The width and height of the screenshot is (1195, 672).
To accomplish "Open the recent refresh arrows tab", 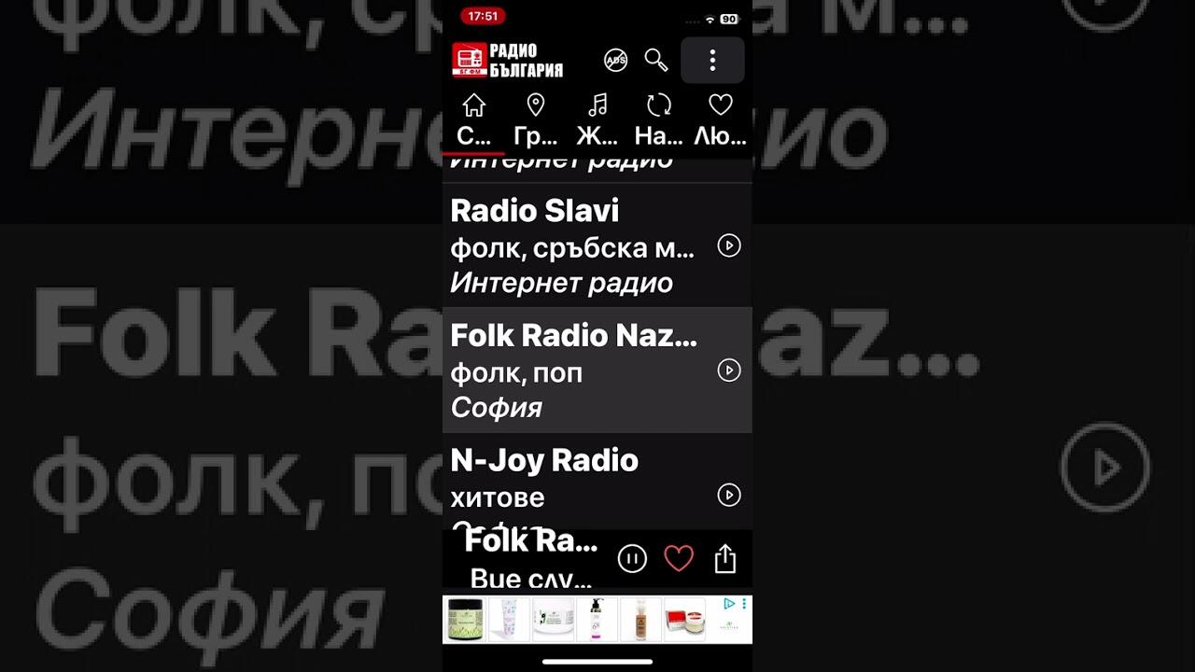I will (659, 120).
